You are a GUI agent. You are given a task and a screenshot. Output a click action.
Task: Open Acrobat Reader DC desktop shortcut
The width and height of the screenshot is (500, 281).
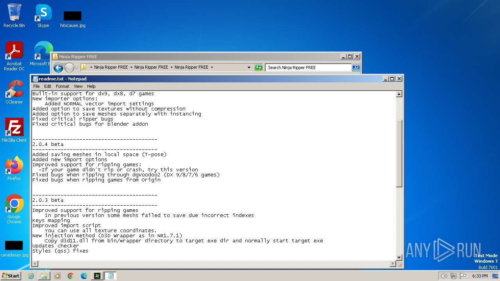14,56
